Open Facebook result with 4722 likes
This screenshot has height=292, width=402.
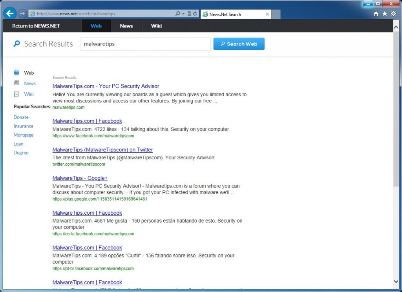87,121
